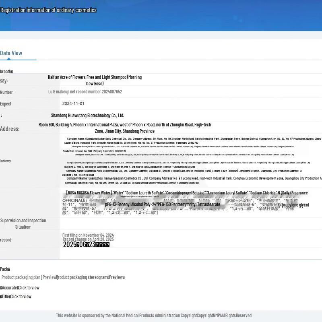Screen dimensions: 322x322
Task: Click the 'Number:' field label
Action: (x=7, y=92)
